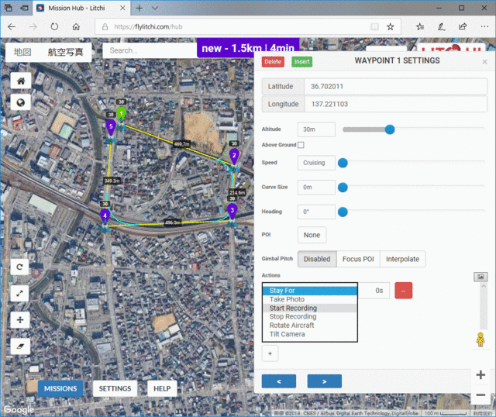Click the Street View pegman icon
The image size is (496, 417).
[x=480, y=339]
